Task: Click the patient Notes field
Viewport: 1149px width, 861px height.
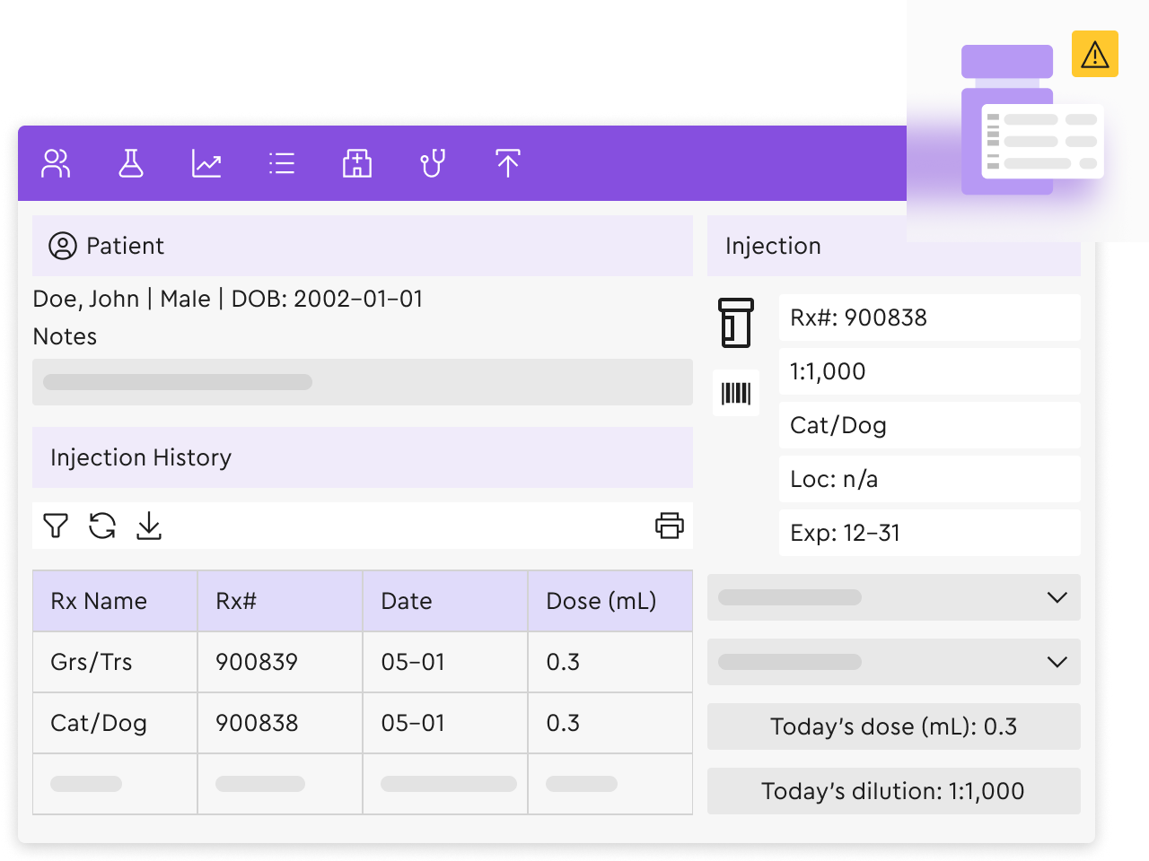Action: pos(363,382)
